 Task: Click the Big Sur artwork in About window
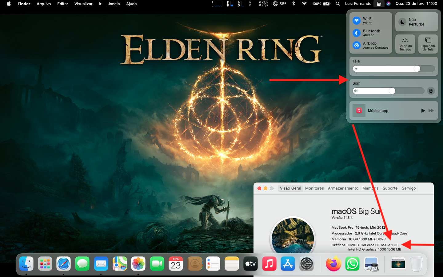point(293,235)
